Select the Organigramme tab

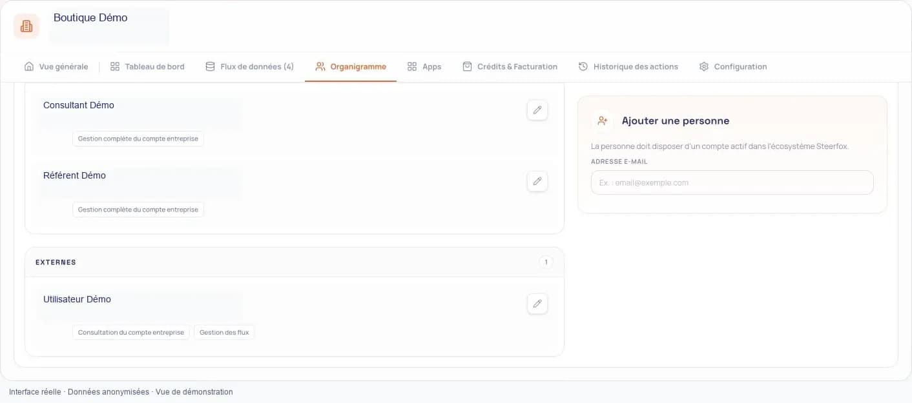point(351,66)
